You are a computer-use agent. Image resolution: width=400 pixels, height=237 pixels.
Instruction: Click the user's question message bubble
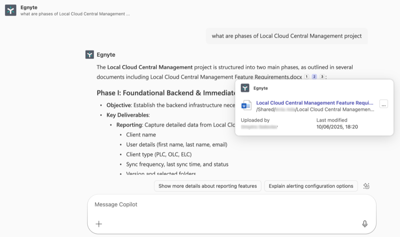pyautogui.click(x=287, y=36)
